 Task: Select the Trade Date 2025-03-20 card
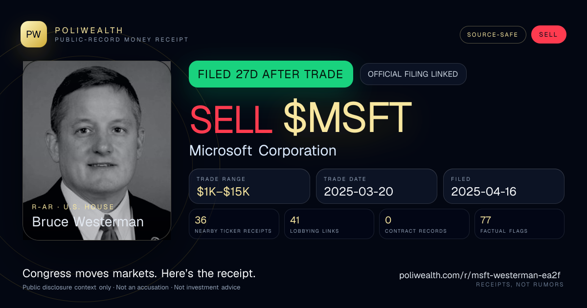tap(377, 186)
